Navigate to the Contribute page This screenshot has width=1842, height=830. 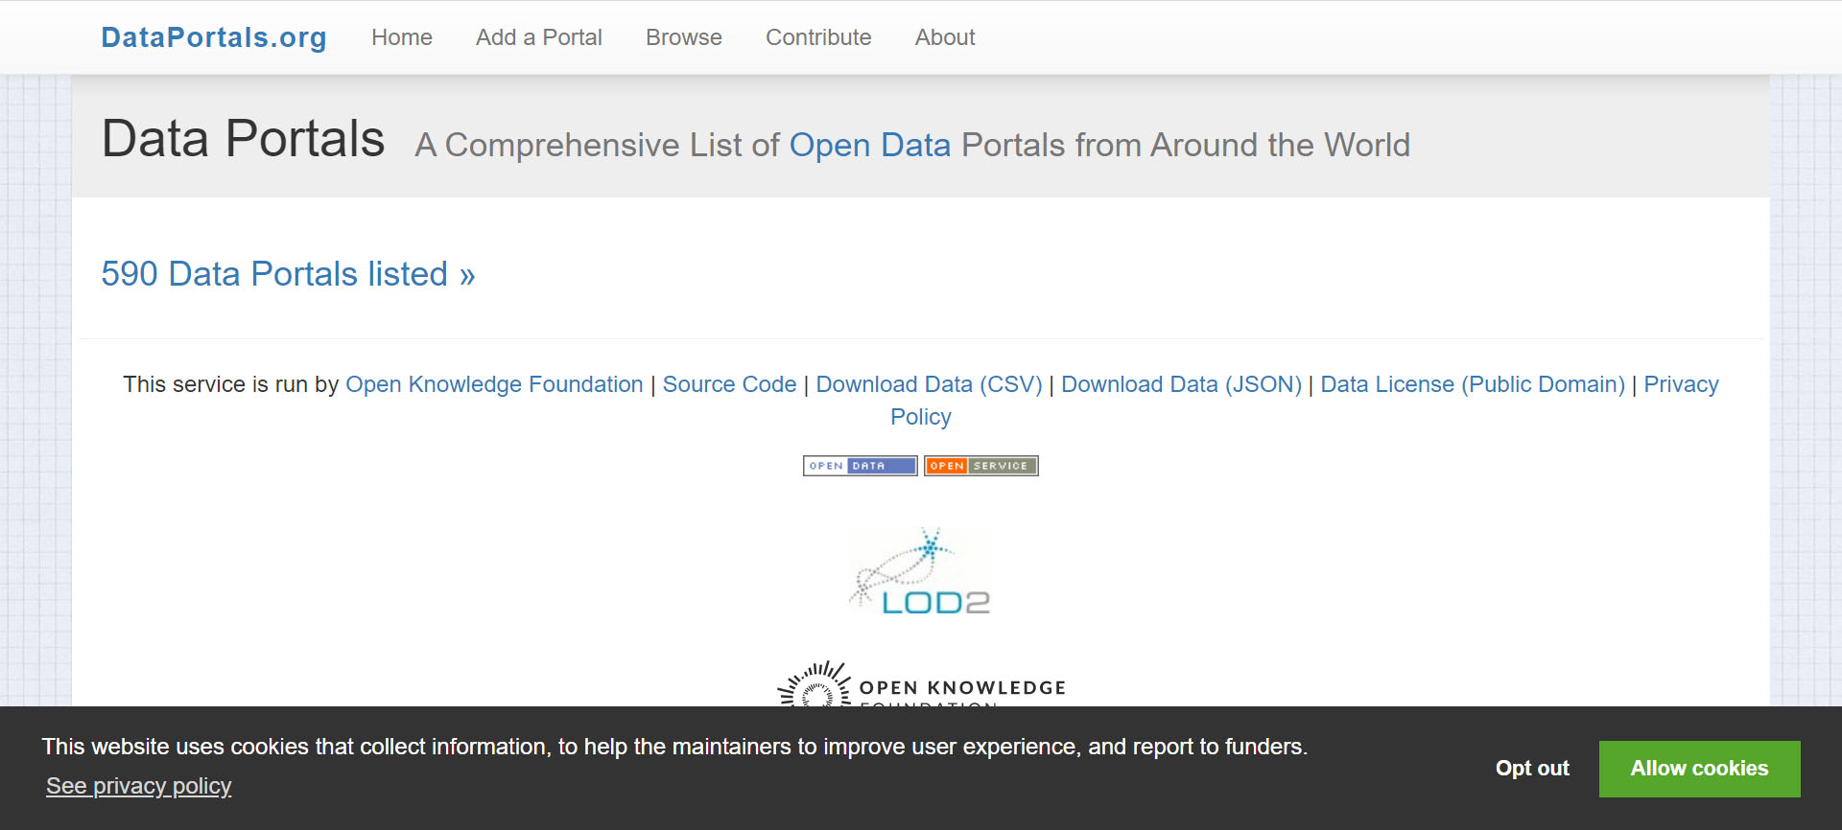[x=817, y=37]
